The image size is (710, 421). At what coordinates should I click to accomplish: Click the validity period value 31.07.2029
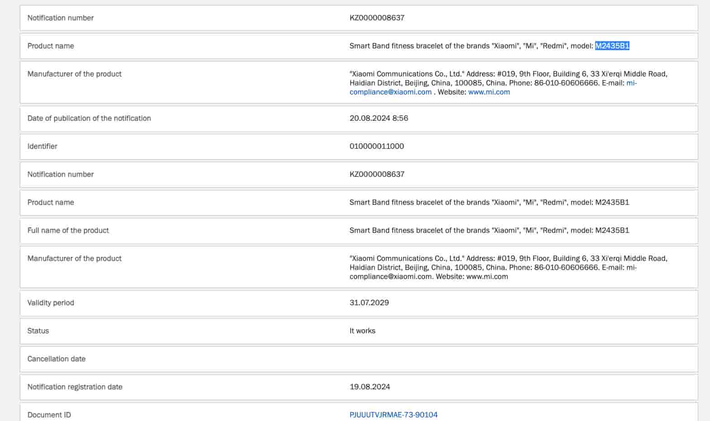[x=369, y=303]
